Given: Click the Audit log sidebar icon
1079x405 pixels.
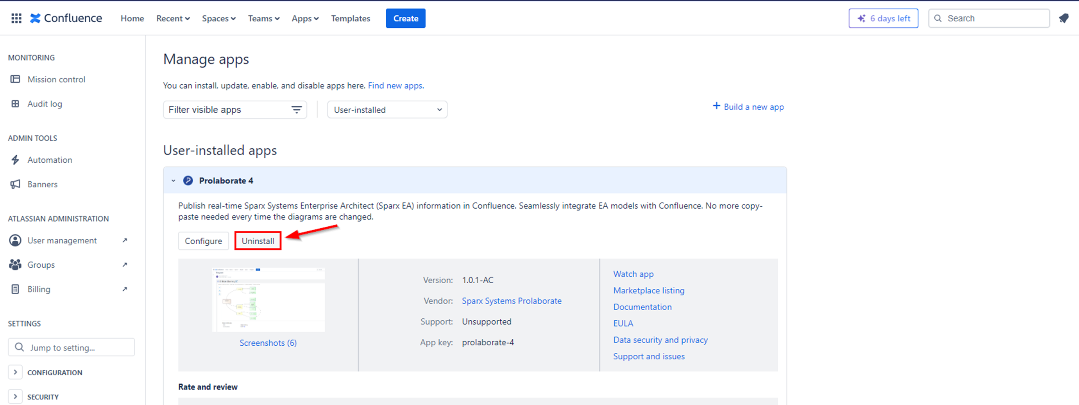Looking at the screenshot, I should pos(16,103).
